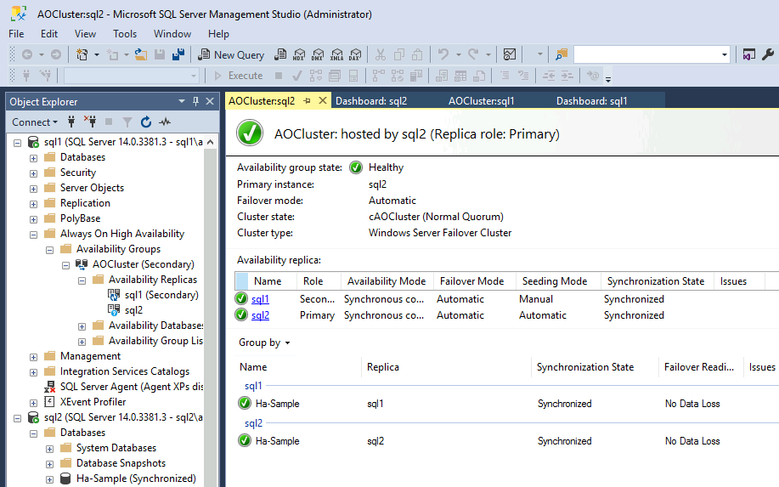Open Toolbar Options overflow arrow
The image size is (779, 487).
(x=608, y=78)
